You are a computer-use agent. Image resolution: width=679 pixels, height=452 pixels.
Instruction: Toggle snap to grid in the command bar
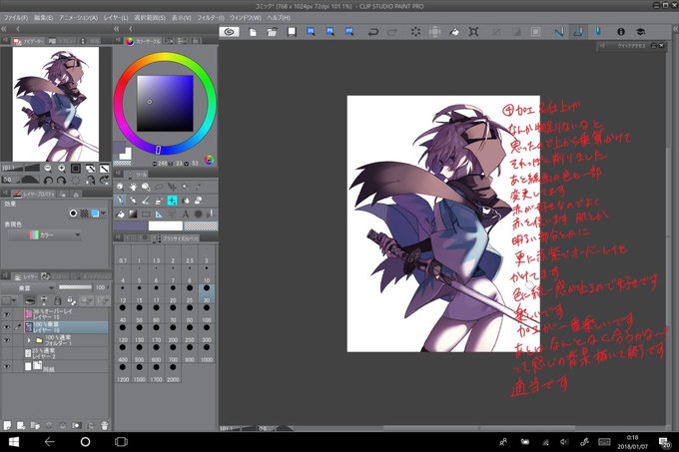[x=597, y=32]
